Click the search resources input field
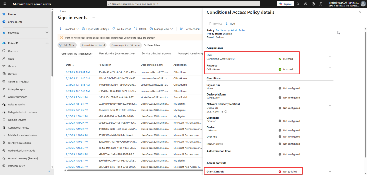The width and height of the screenshot is (367, 175). (x=183, y=4)
